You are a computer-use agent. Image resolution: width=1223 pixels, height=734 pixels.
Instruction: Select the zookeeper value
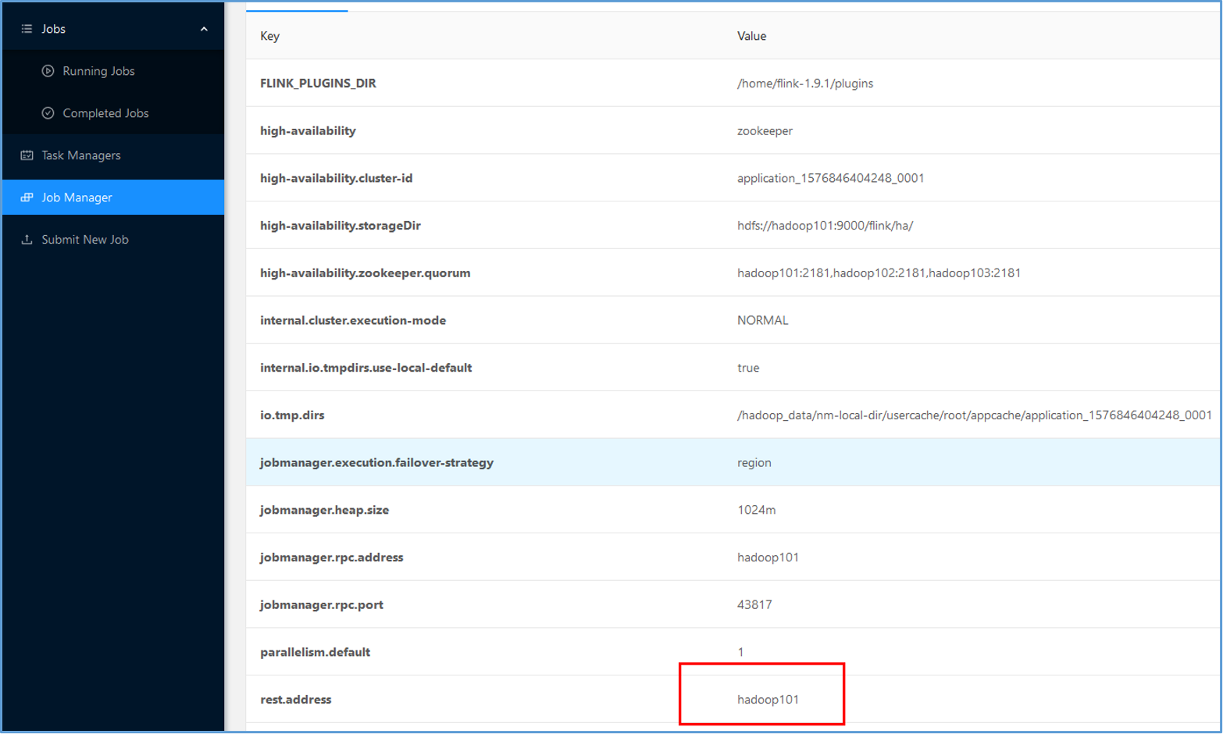coord(765,131)
